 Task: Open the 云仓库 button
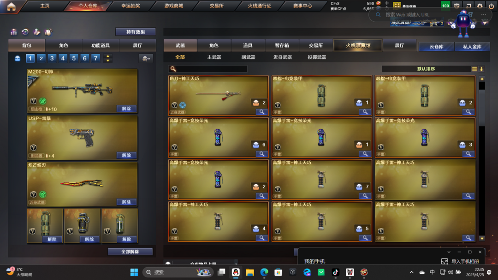click(x=436, y=47)
